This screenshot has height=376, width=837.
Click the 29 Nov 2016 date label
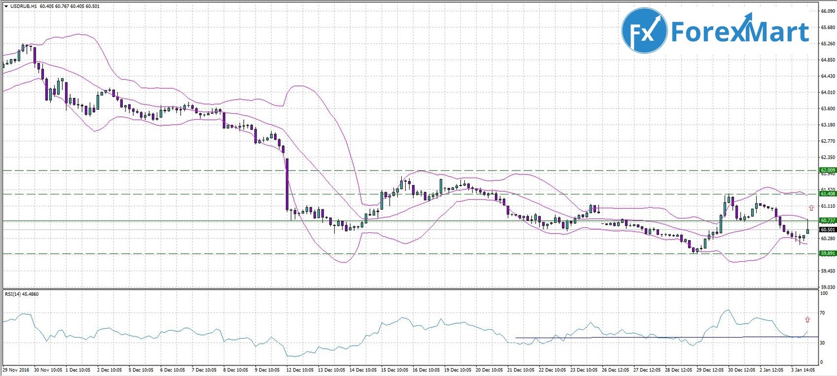click(x=17, y=369)
